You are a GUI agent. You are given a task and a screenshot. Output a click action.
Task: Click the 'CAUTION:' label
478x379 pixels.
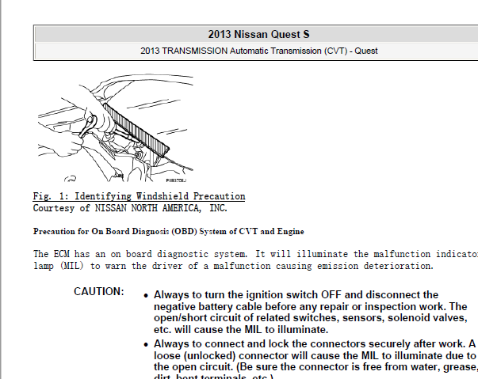(99, 291)
